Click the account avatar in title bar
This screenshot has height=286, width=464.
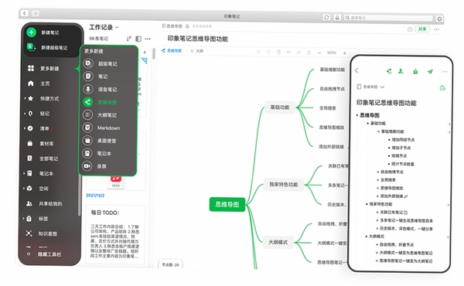pos(439,19)
